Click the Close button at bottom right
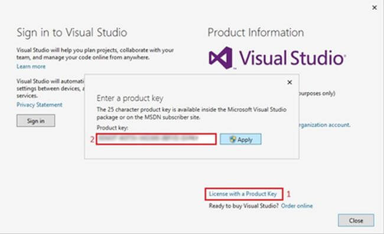 click(x=356, y=220)
